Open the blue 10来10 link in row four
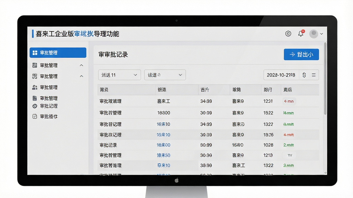 point(163,135)
